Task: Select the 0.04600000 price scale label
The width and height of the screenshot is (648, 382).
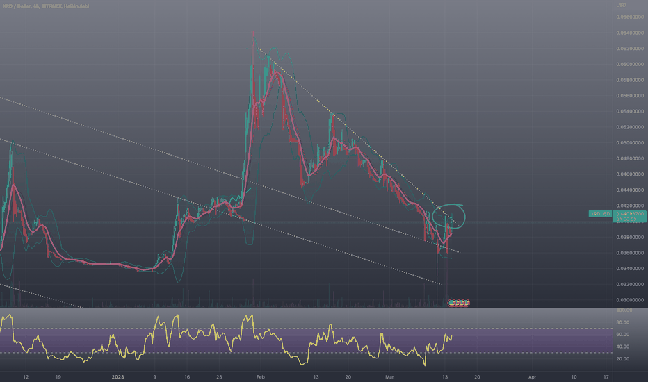Action: point(630,174)
